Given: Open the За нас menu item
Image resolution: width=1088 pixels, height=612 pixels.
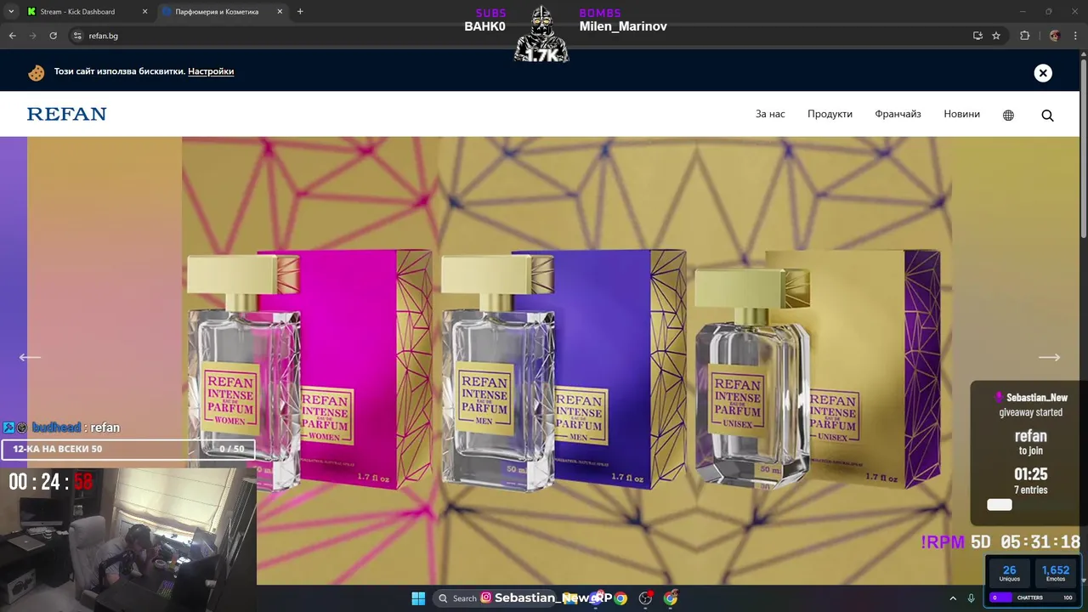Looking at the screenshot, I should click(770, 114).
